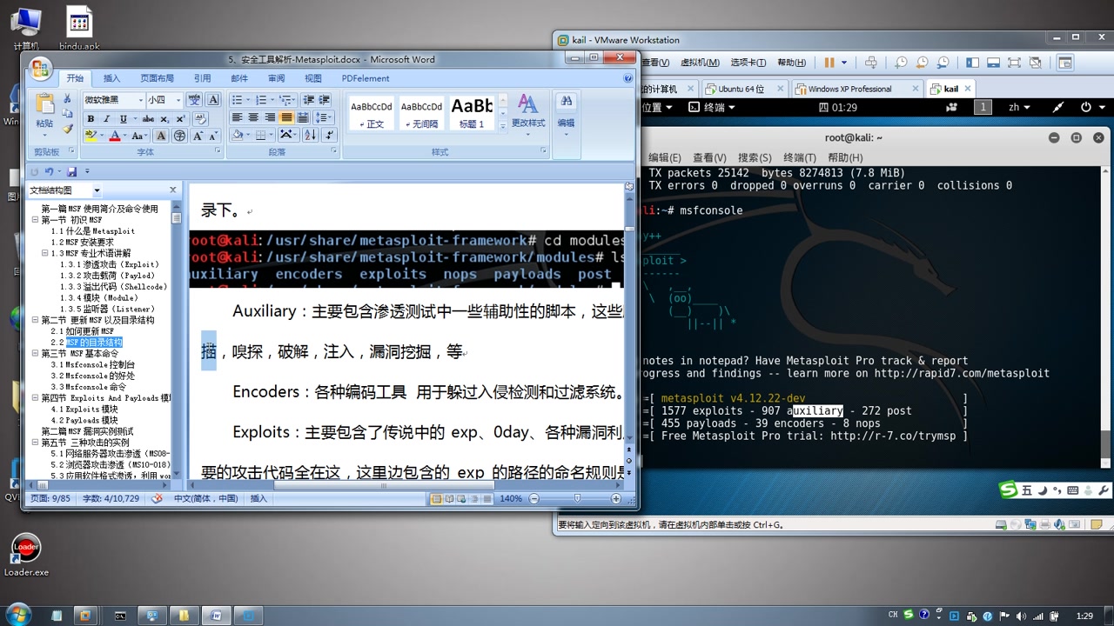Click Word zoom in plus button
Image resolution: width=1114 pixels, height=626 pixels.
(616, 498)
